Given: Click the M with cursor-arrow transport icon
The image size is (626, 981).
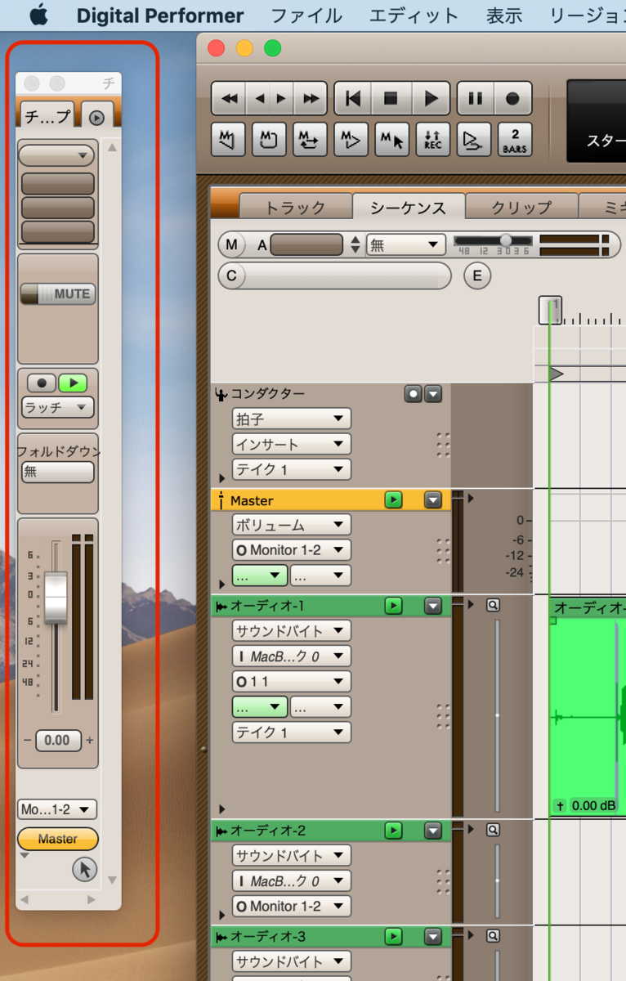Looking at the screenshot, I should coord(392,139).
